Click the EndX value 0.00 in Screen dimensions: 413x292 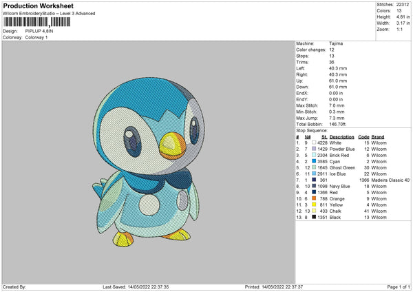tap(336, 93)
